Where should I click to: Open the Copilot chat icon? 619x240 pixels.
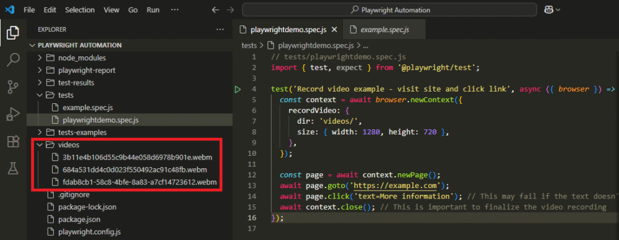(x=548, y=10)
